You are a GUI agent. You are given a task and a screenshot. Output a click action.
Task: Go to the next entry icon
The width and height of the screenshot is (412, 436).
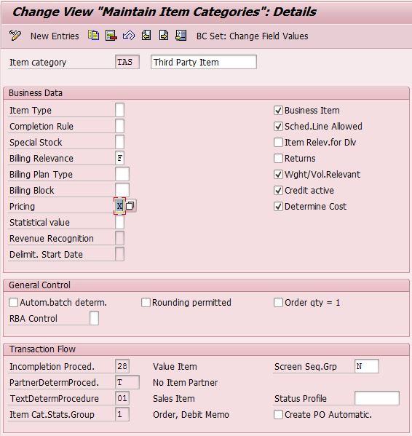(164, 36)
